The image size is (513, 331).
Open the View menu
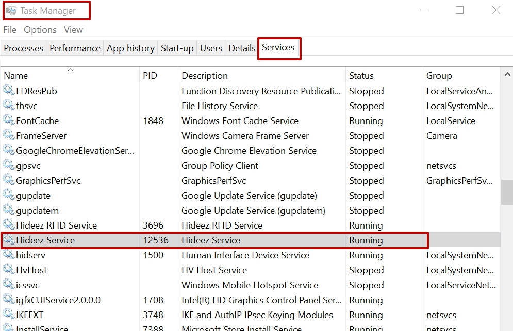(73, 30)
